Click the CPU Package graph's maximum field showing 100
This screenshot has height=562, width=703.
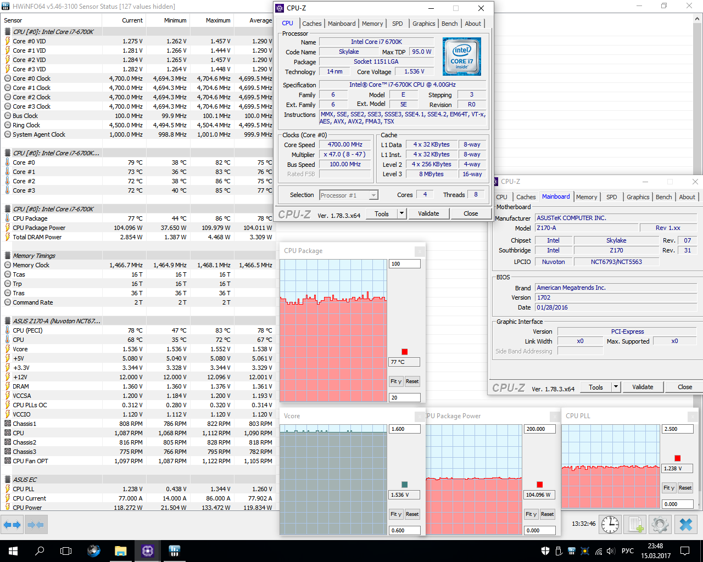(405, 264)
